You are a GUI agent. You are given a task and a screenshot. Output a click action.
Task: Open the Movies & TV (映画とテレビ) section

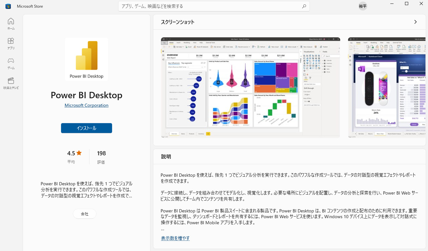[11, 83]
